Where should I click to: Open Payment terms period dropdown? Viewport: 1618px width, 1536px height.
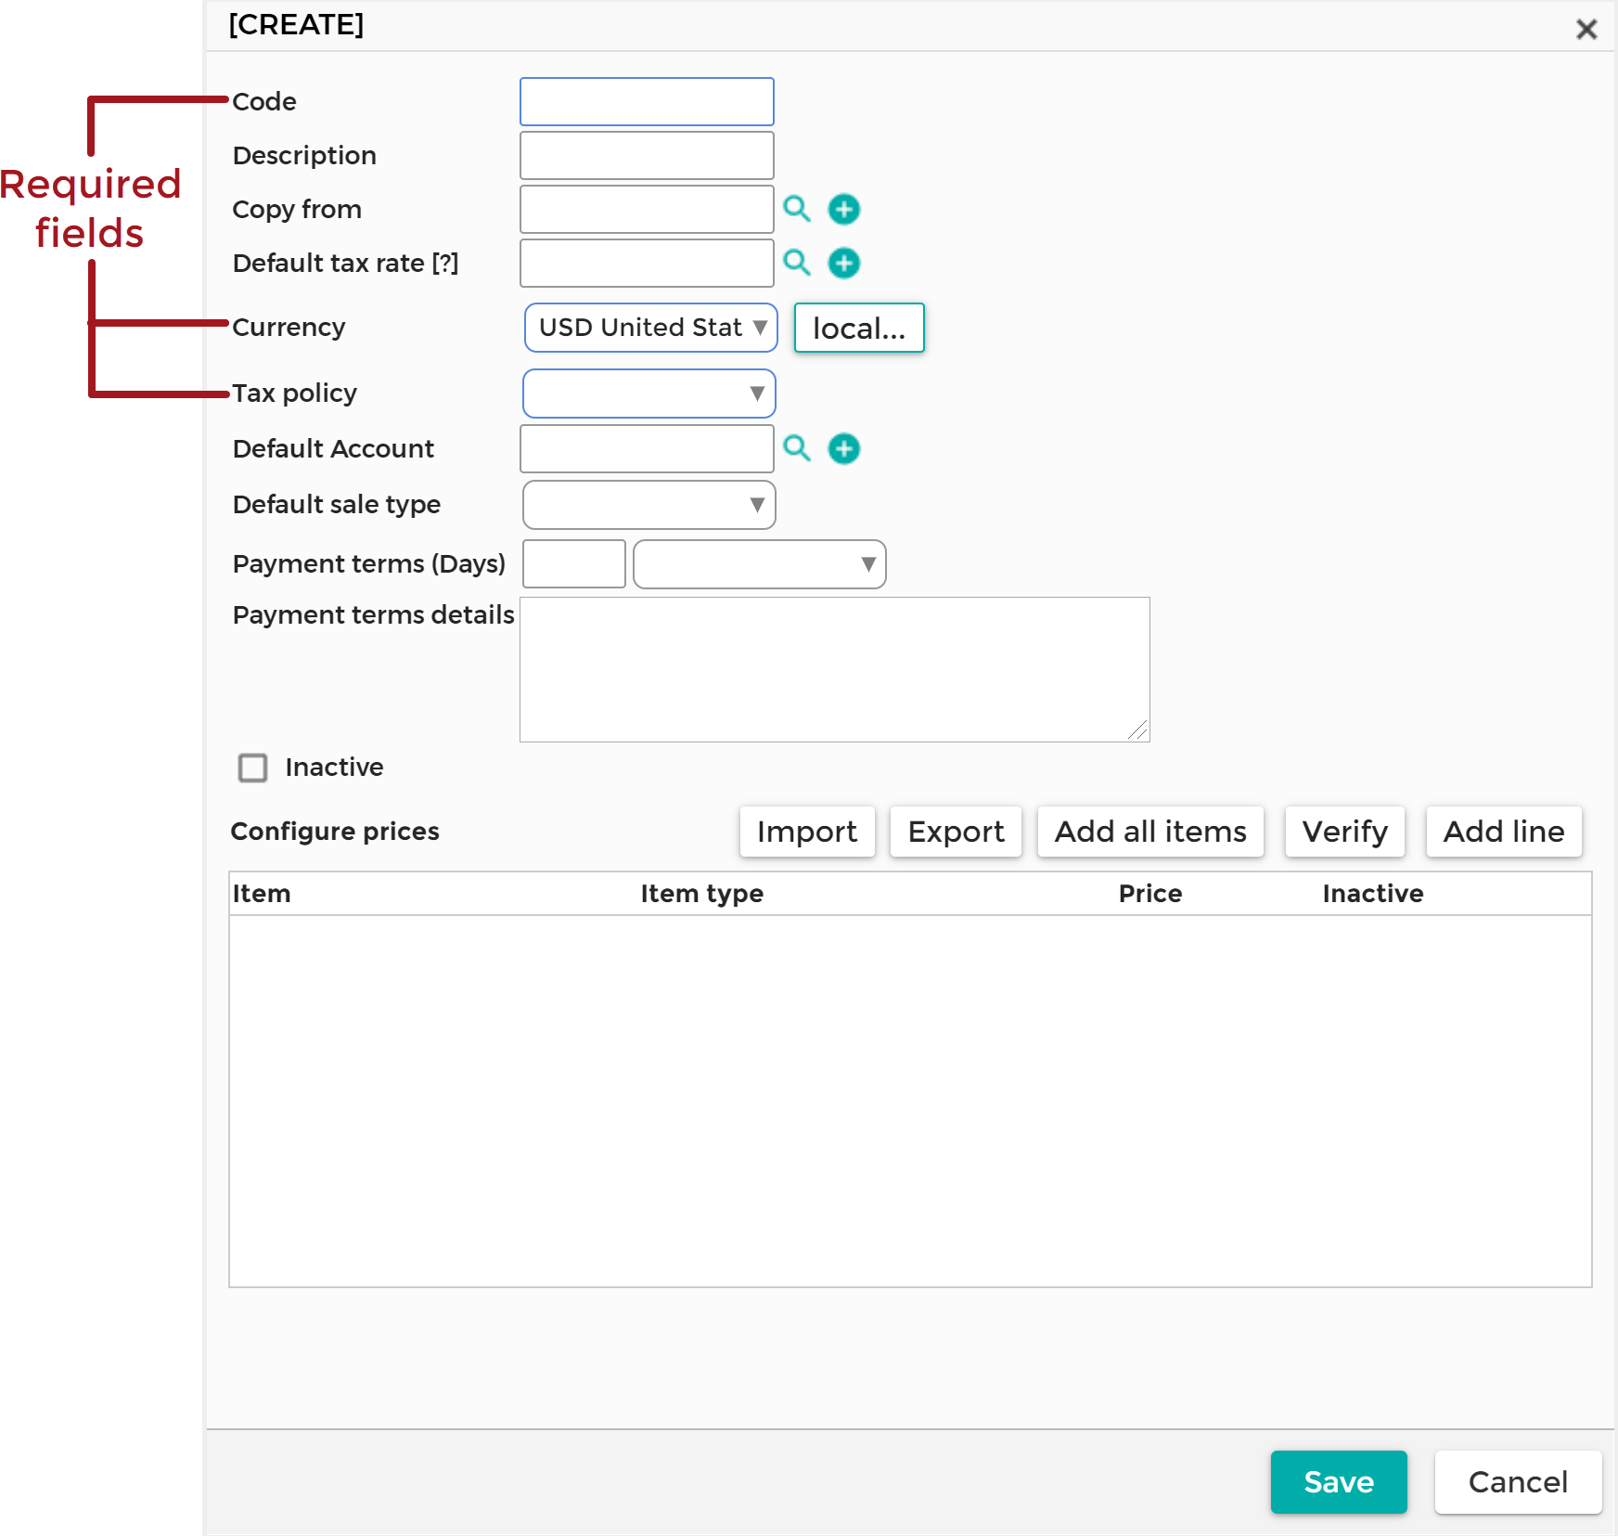760,564
